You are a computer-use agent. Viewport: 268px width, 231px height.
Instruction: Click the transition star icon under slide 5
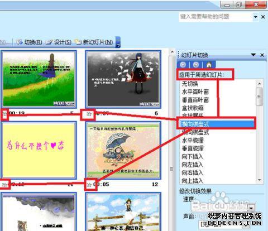coord(5,113)
